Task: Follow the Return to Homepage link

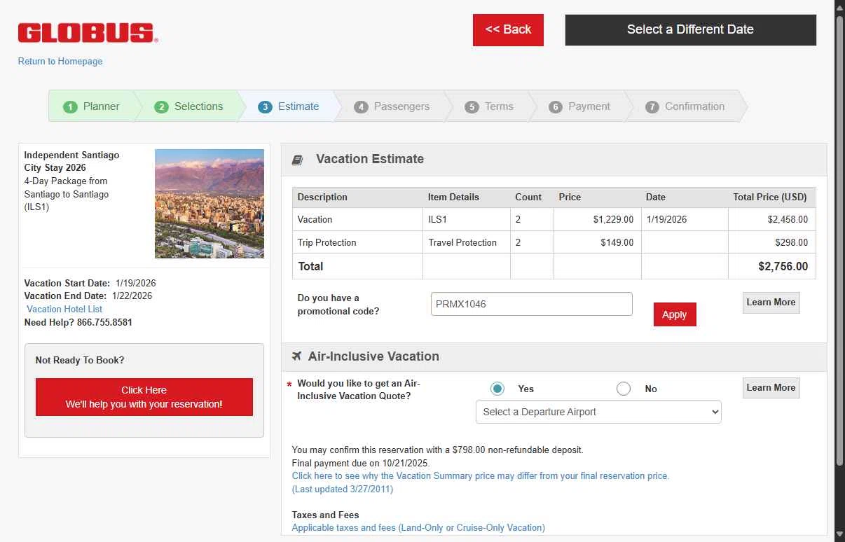Action: coord(60,62)
